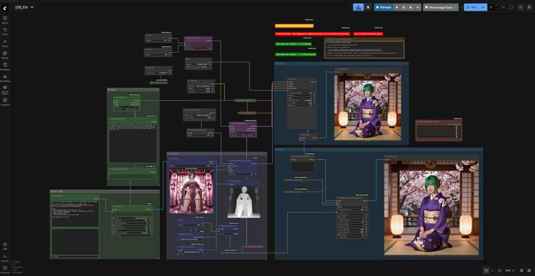
Task: Open the Assets panel in the sidebar
Action: (5, 19)
